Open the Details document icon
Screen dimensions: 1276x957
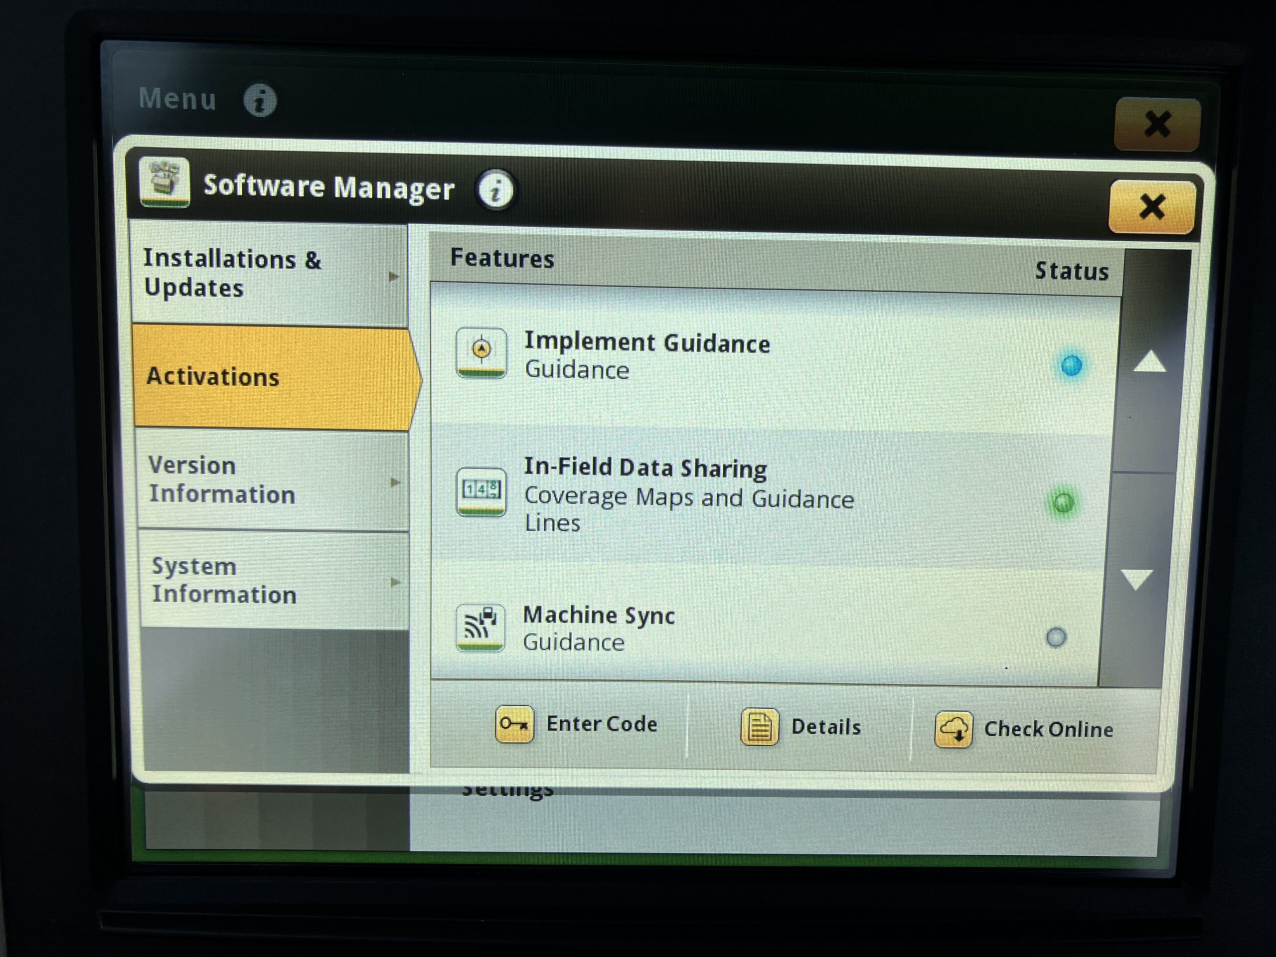[759, 727]
